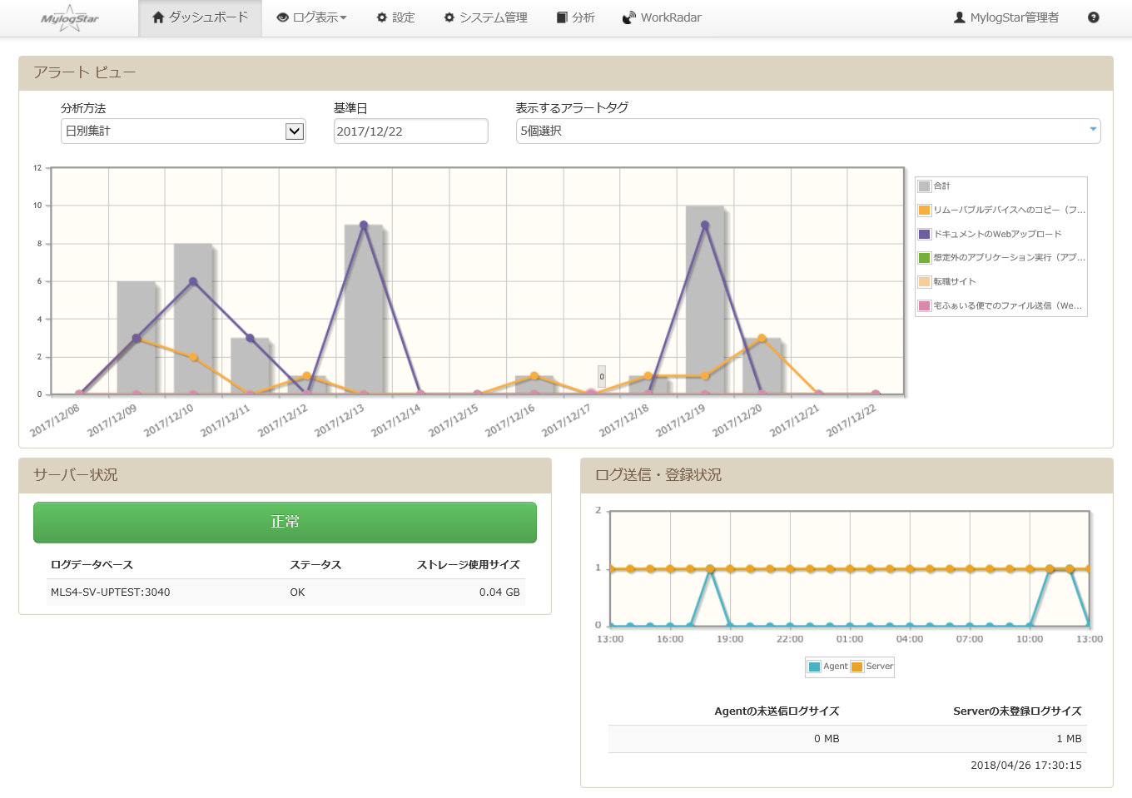Click the WorkRadar radar icon

(629, 17)
